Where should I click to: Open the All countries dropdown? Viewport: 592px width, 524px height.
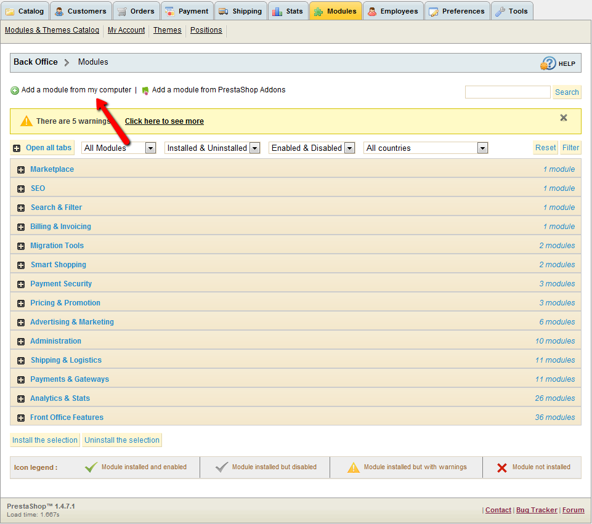426,148
